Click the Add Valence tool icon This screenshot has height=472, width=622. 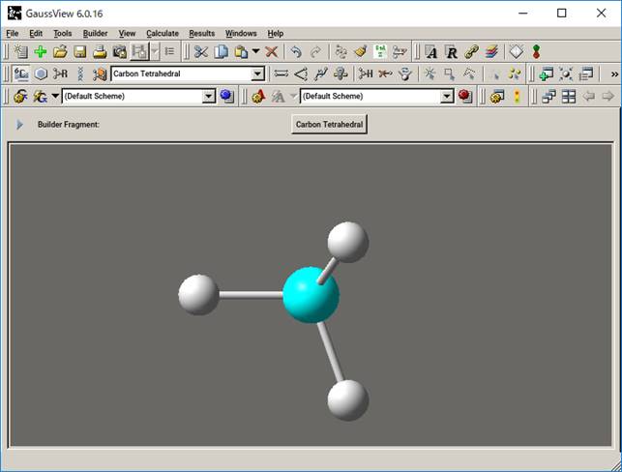(x=366, y=74)
